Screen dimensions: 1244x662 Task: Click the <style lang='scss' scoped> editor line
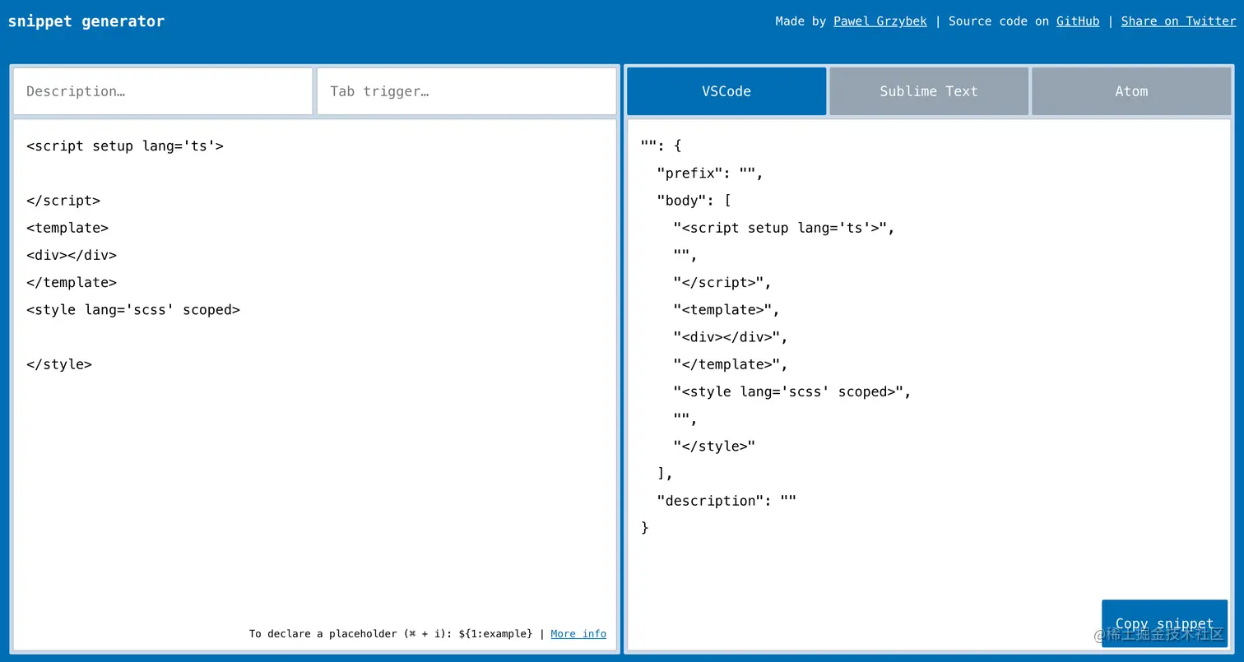[133, 310]
